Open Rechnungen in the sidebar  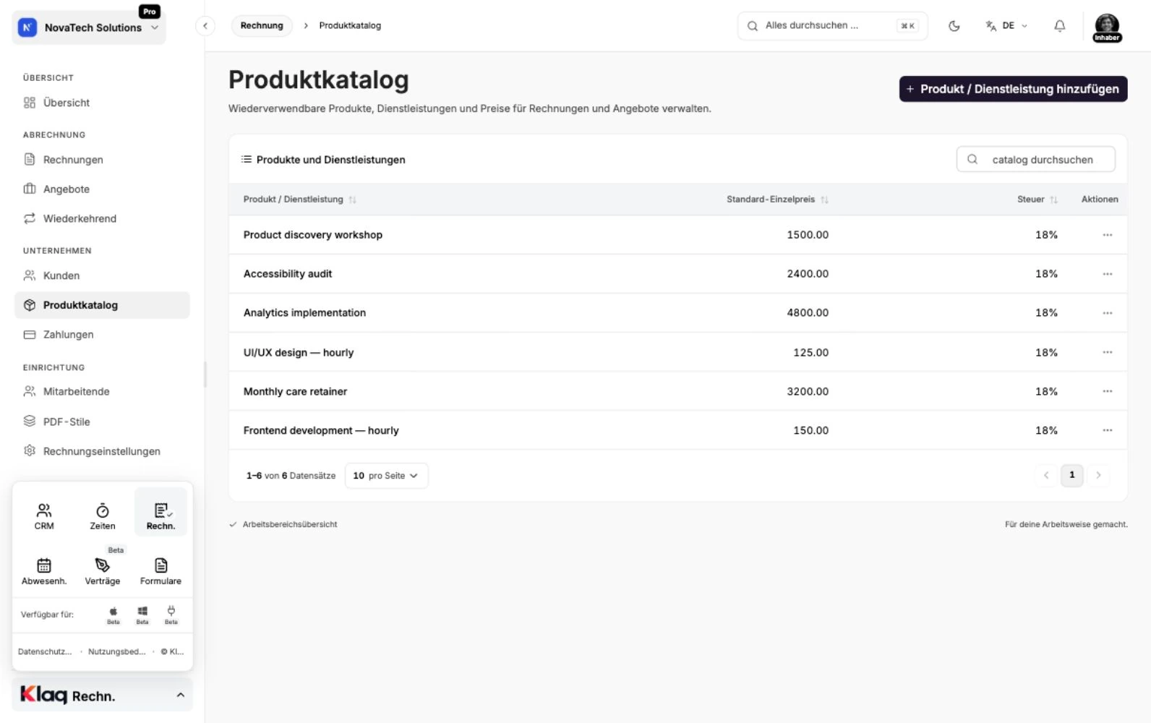tap(102, 160)
